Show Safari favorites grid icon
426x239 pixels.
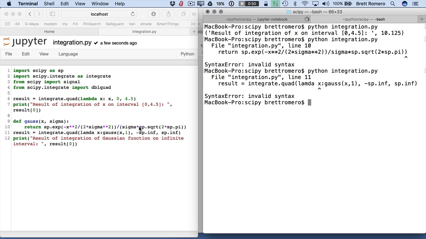click(x=7, y=24)
